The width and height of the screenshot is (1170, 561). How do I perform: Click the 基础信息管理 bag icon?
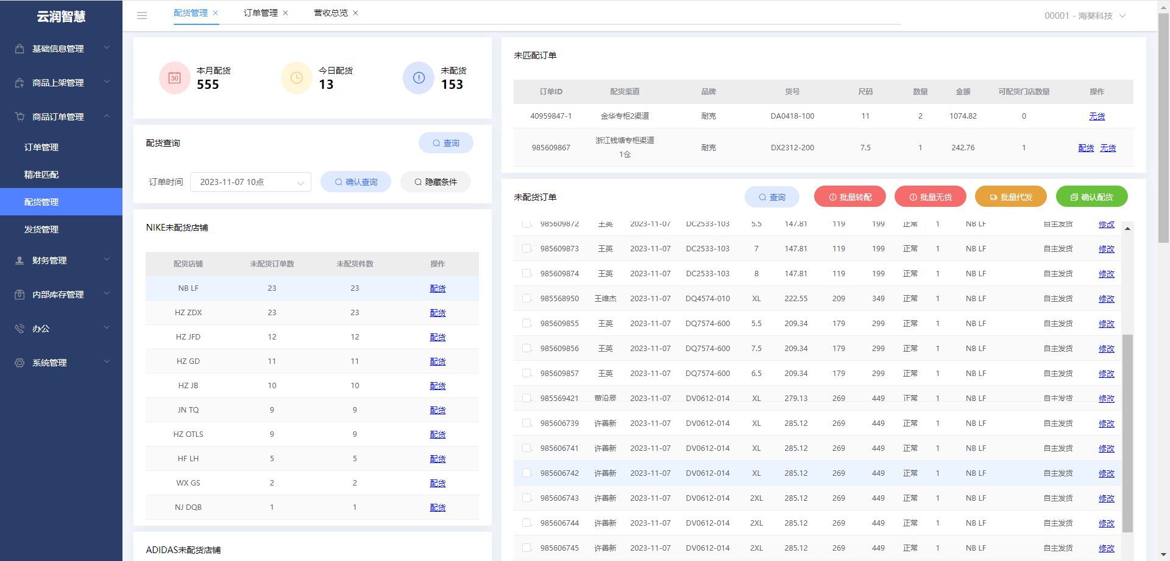(x=19, y=49)
